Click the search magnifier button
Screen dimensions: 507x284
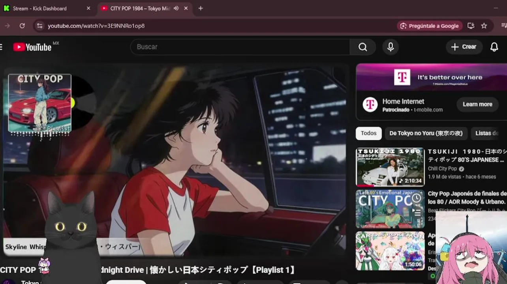pyautogui.click(x=362, y=47)
